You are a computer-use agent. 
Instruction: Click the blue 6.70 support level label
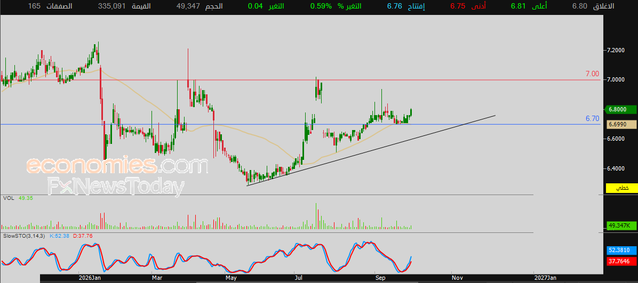coord(592,119)
